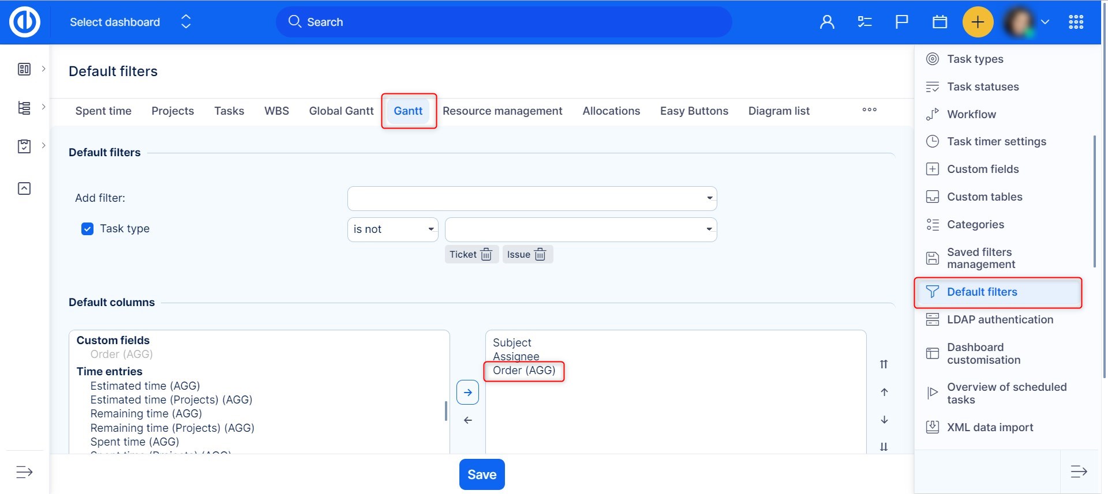Click the Save button
The width and height of the screenshot is (1108, 494).
pos(481,474)
